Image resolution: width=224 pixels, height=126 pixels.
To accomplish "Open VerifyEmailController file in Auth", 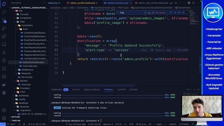I will click(36, 59).
